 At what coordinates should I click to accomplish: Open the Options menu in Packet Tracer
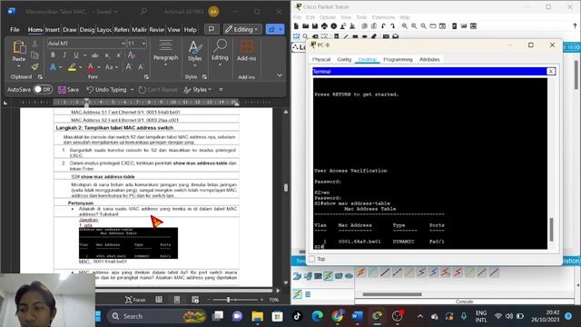click(x=327, y=17)
